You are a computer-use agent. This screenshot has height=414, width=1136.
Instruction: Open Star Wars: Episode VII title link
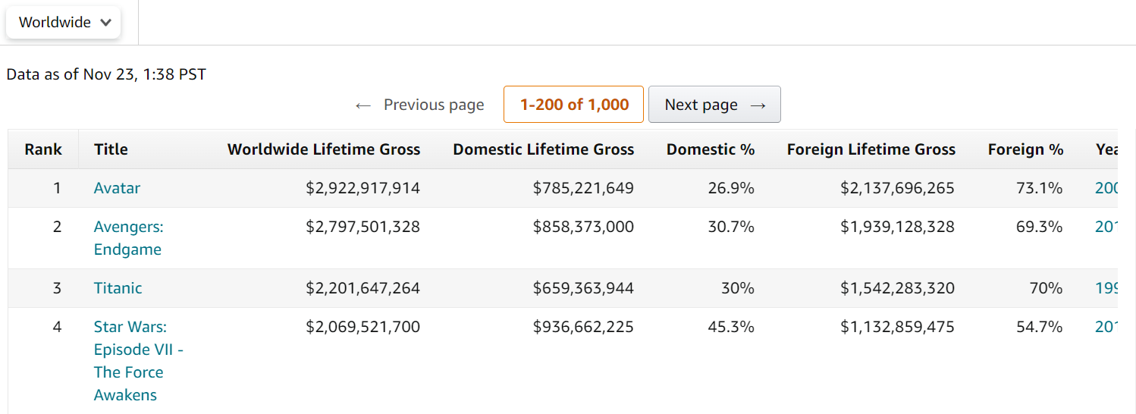pyautogui.click(x=139, y=361)
